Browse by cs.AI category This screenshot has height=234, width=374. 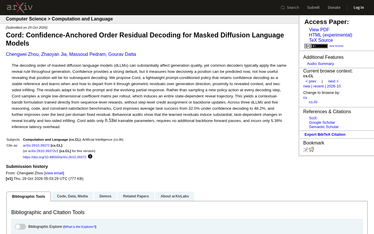[313, 102]
